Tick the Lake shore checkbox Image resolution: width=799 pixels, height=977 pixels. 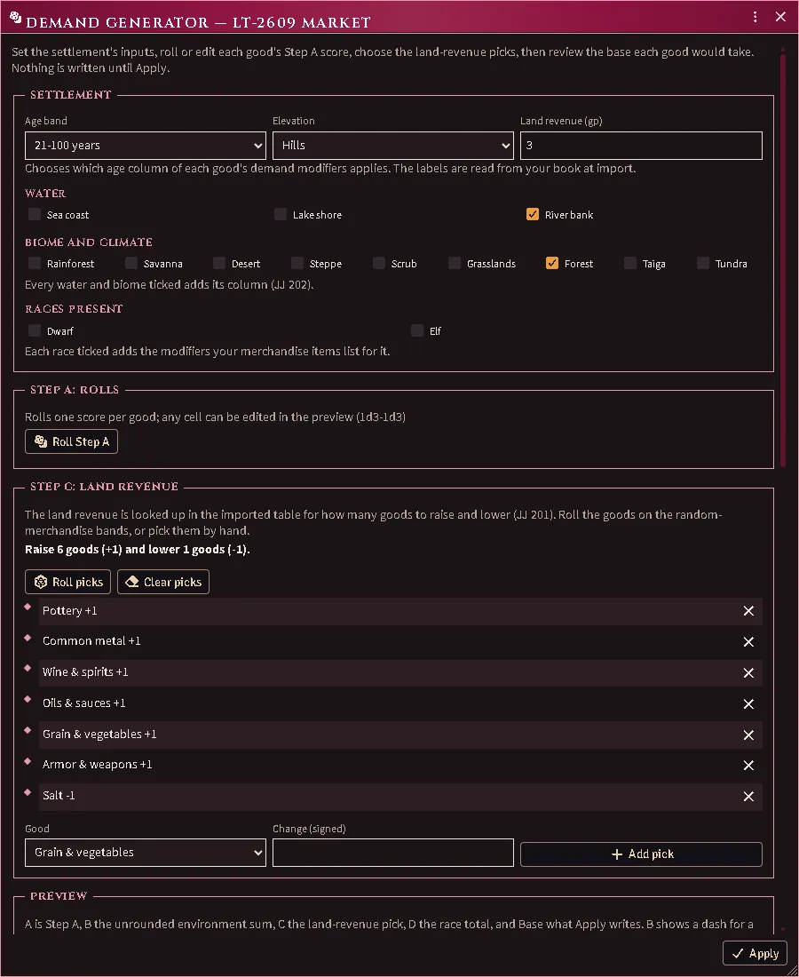pos(281,214)
